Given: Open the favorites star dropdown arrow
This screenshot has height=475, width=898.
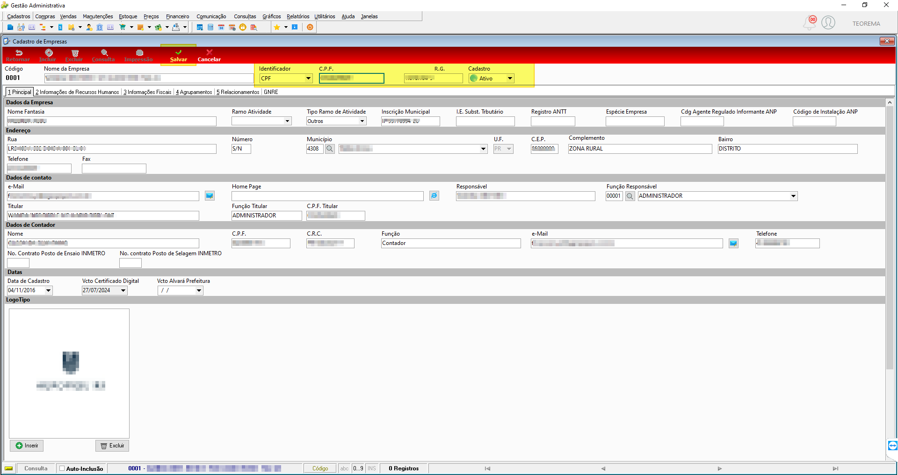Looking at the screenshot, I should click(x=286, y=27).
